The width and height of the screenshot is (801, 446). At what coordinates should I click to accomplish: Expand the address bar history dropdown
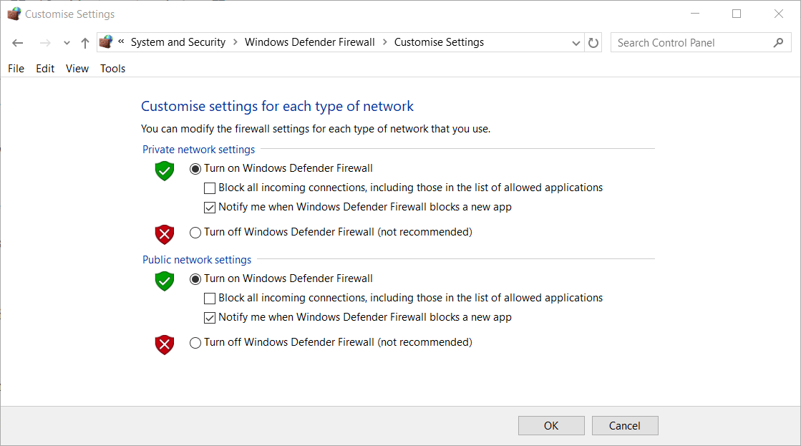tap(576, 43)
